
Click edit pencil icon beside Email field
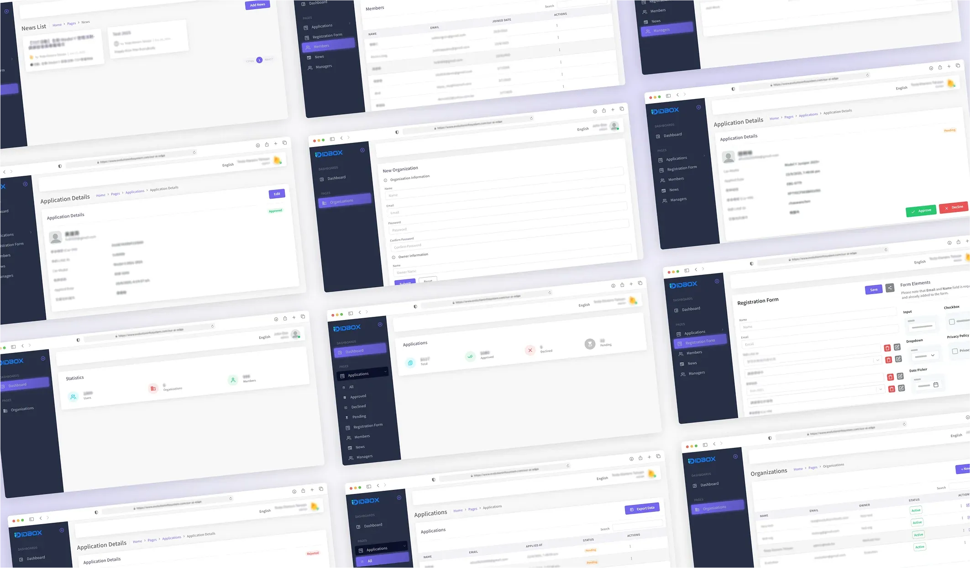[x=897, y=347]
